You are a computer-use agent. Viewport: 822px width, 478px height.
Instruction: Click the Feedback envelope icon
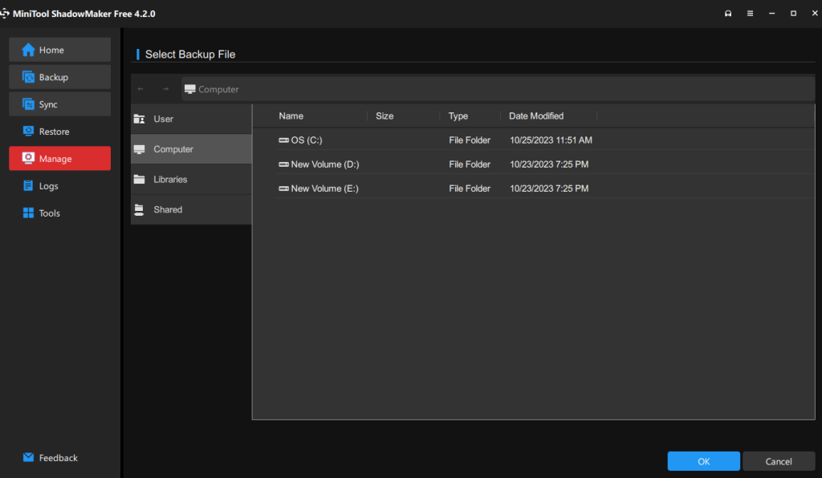(28, 458)
